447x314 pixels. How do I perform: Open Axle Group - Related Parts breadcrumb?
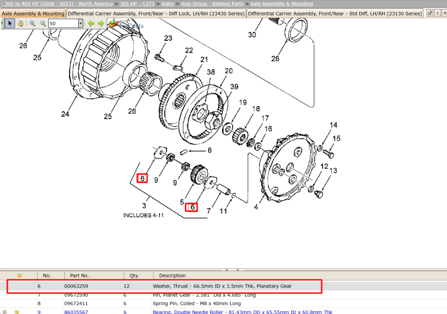coord(212,4)
